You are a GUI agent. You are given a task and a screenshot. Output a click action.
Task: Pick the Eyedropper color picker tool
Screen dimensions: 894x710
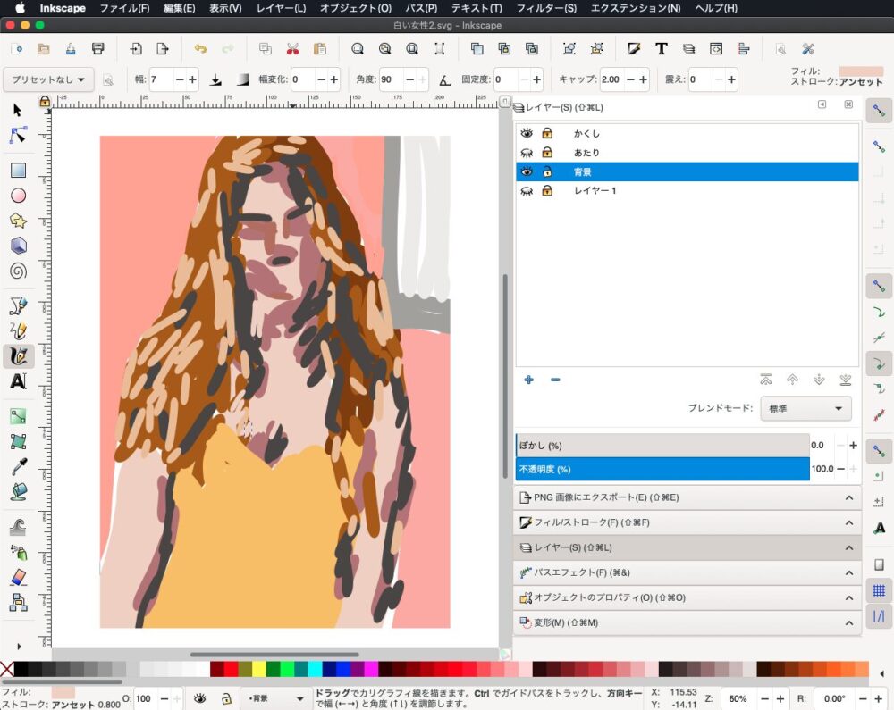point(18,466)
